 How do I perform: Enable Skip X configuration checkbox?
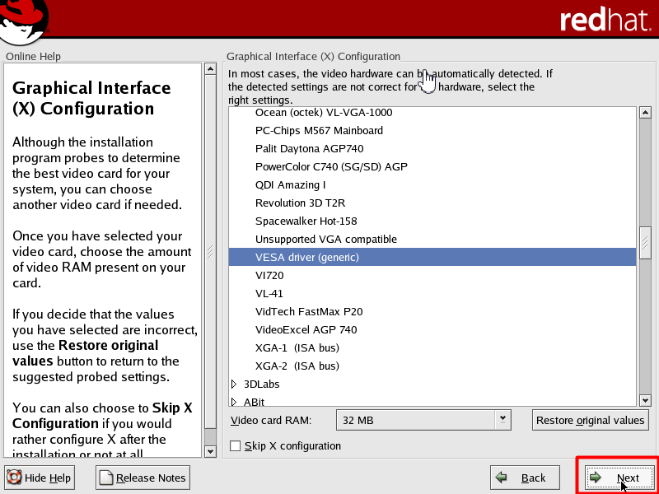pyautogui.click(x=236, y=445)
